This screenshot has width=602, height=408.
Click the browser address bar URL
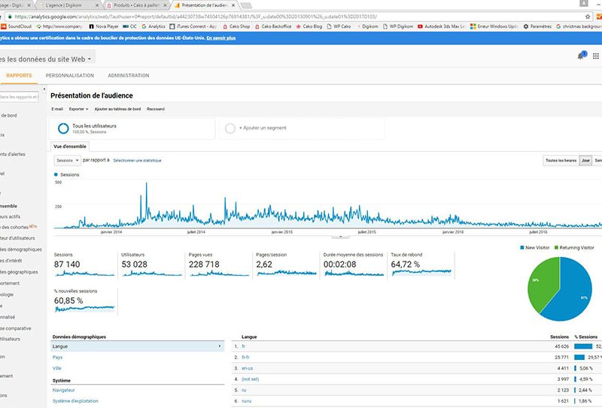[x=196, y=17]
